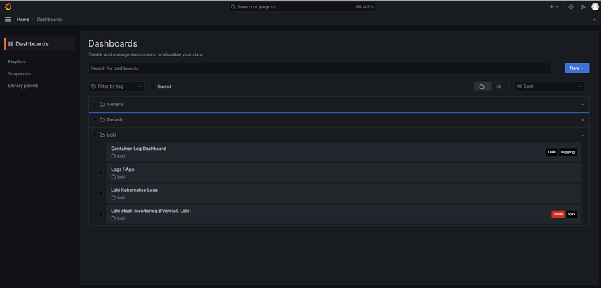601x288 pixels.
Task: Select Dashboards in the sidebar
Action: (x=40, y=44)
